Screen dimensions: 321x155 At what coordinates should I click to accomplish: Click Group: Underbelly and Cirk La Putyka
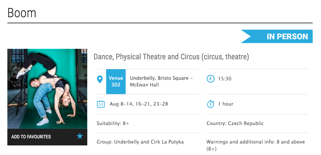pos(140,142)
